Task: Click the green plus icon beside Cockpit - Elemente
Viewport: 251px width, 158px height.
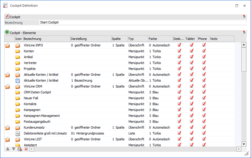Action: (7, 33)
